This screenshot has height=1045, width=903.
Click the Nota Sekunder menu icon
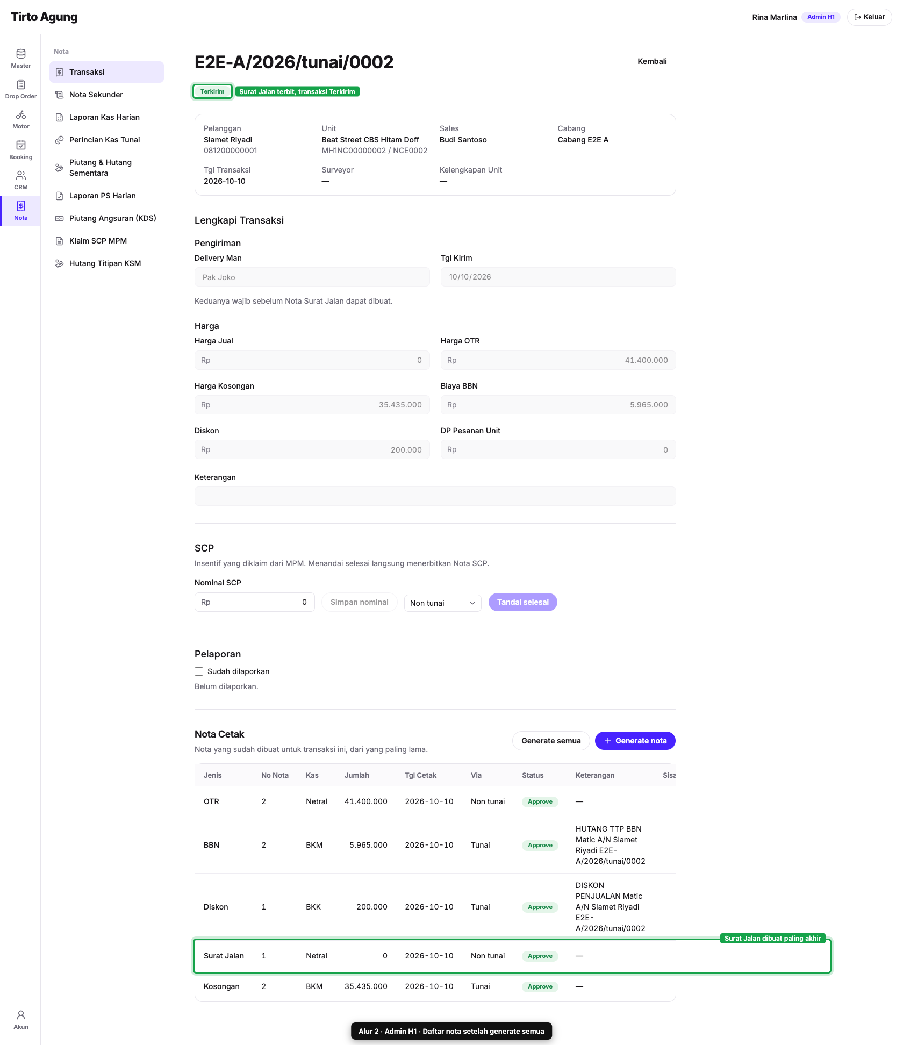point(60,95)
